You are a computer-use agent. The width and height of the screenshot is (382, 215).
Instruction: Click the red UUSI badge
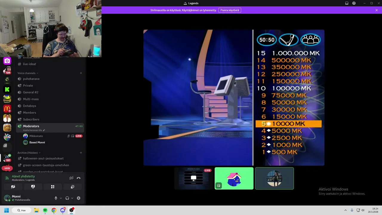tap(7, 168)
